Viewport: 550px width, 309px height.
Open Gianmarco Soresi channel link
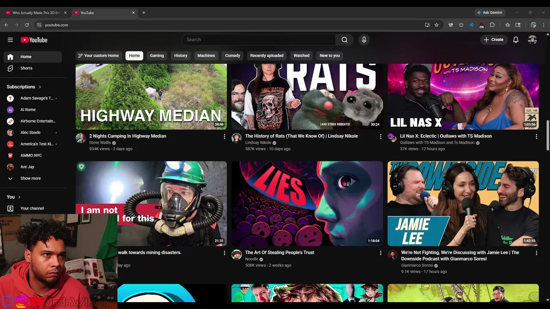tap(417, 266)
